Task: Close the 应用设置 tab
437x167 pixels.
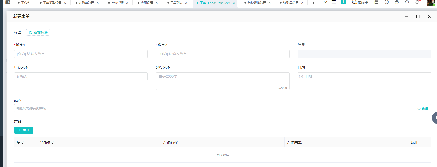Action: 157,3
